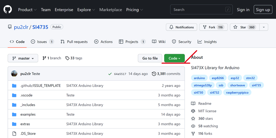Switch to the Issues tab
This screenshot has width=276, height=138.
pyautogui.click(x=42, y=42)
